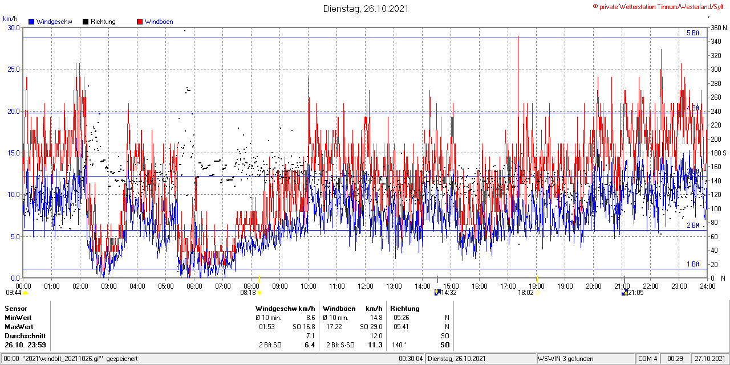Click the red Windböen legend swatch
This screenshot has width=730, height=365.
(139, 22)
